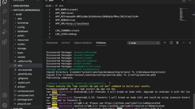195x109 pixels.
Task: Click the laravel/jetstream package name
Action: point(85,52)
